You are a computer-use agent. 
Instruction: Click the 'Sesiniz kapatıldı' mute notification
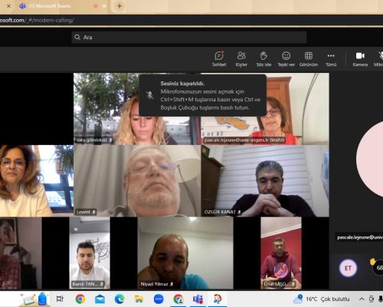(x=203, y=95)
